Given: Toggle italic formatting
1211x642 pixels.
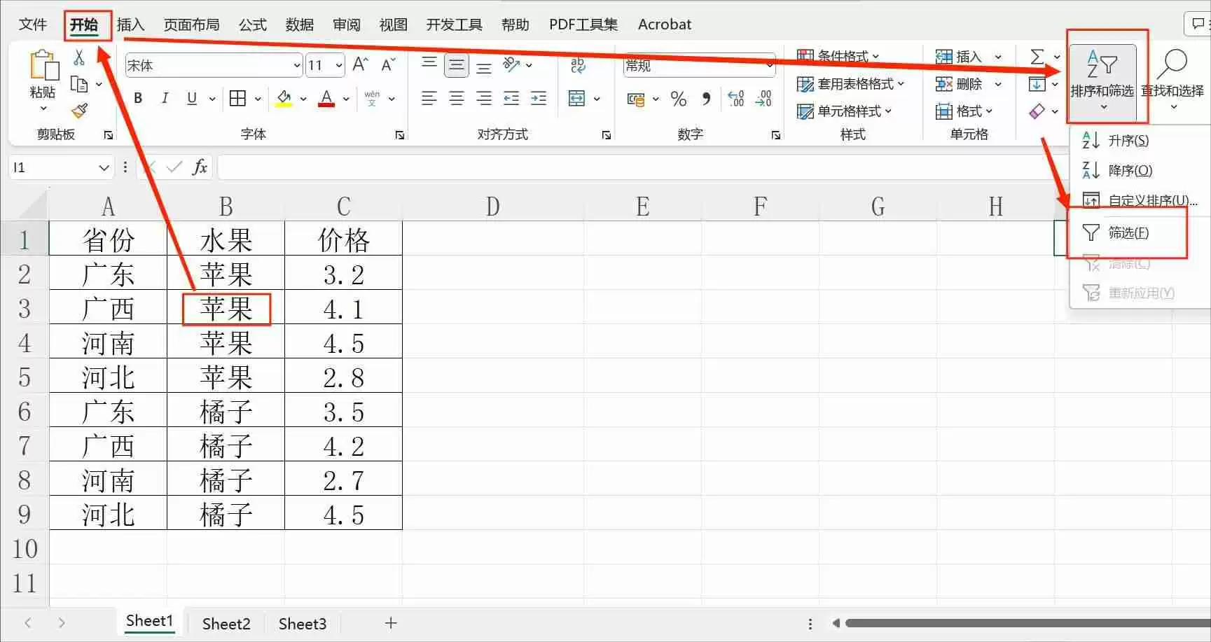Looking at the screenshot, I should [x=165, y=98].
